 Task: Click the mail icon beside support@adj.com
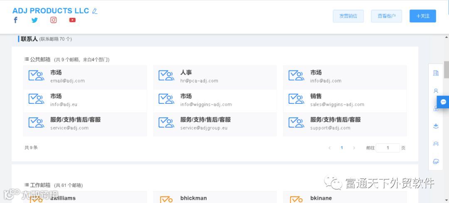296,122
